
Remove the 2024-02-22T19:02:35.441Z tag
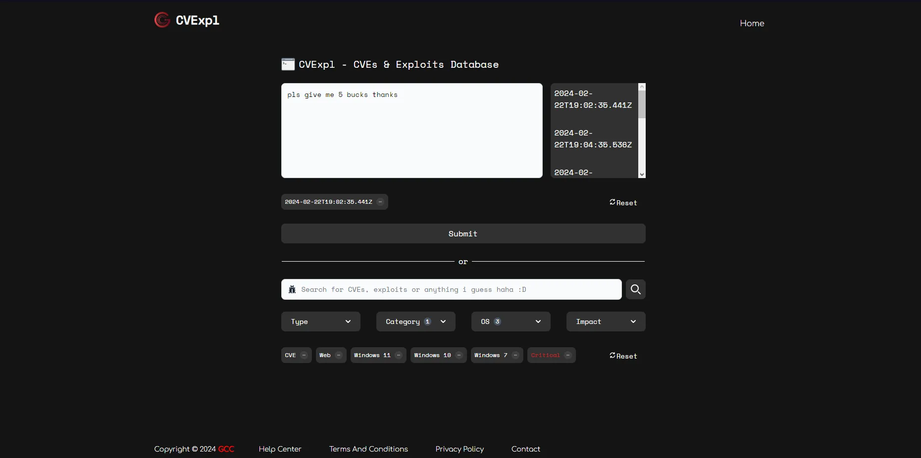click(380, 202)
